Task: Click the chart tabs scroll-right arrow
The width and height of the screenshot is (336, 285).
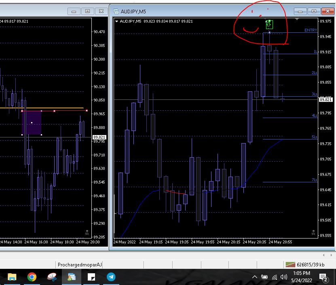Action: pyautogui.click(x=331, y=255)
